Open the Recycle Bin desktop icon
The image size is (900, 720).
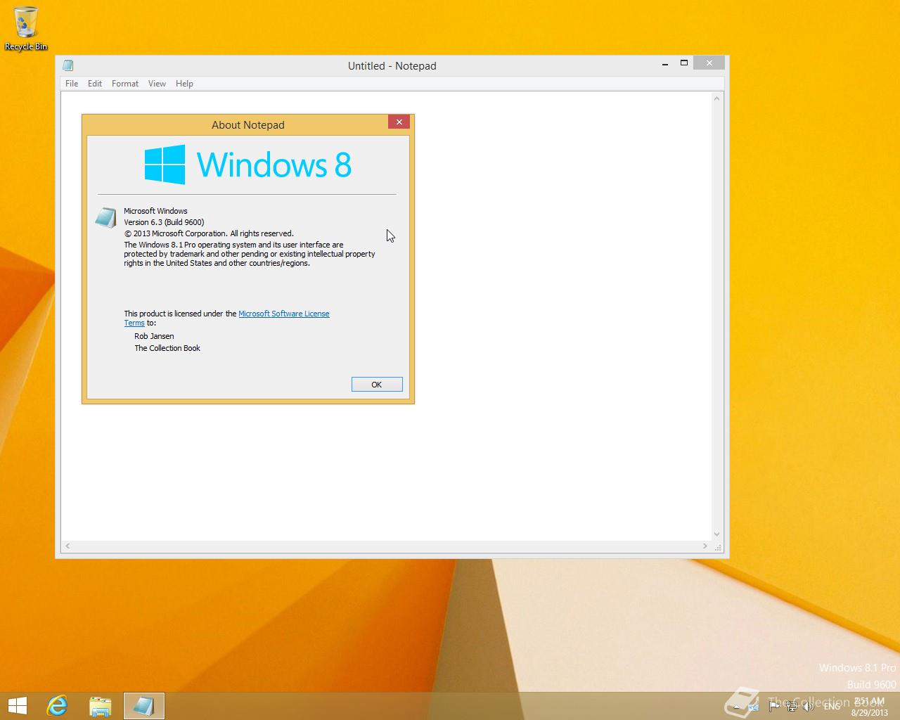[x=25, y=28]
